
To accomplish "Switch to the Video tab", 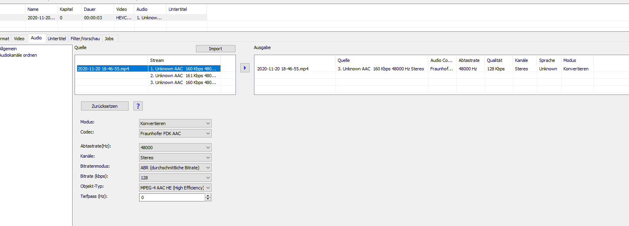I will [x=19, y=39].
